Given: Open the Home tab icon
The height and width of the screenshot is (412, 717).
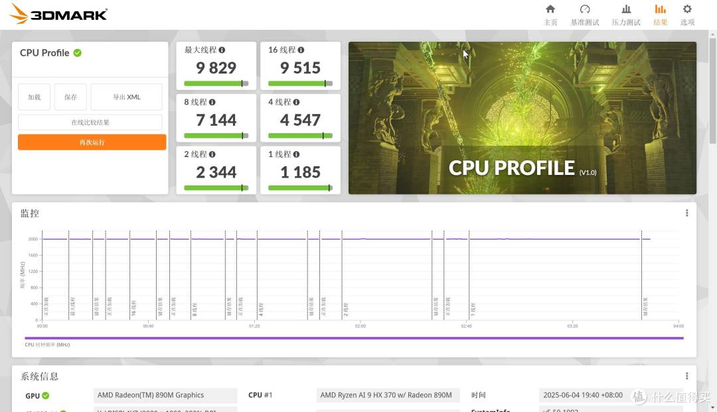Looking at the screenshot, I should click(550, 9).
